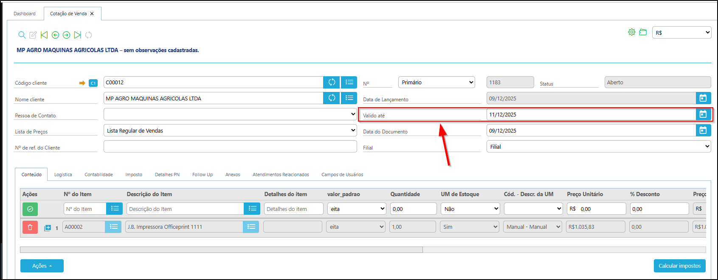Viewport: 718px width, 280px height.
Task: Switch to the Logística tab
Action: tap(63, 175)
